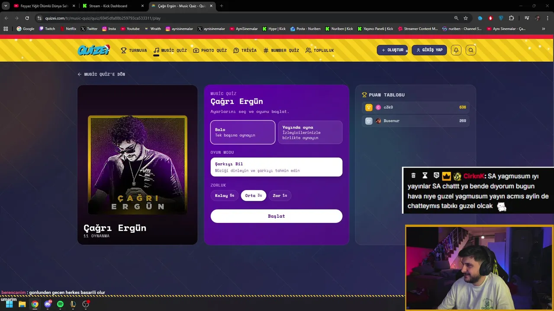Click the back arrow beside Music Quiz'e Dön

(x=79, y=74)
